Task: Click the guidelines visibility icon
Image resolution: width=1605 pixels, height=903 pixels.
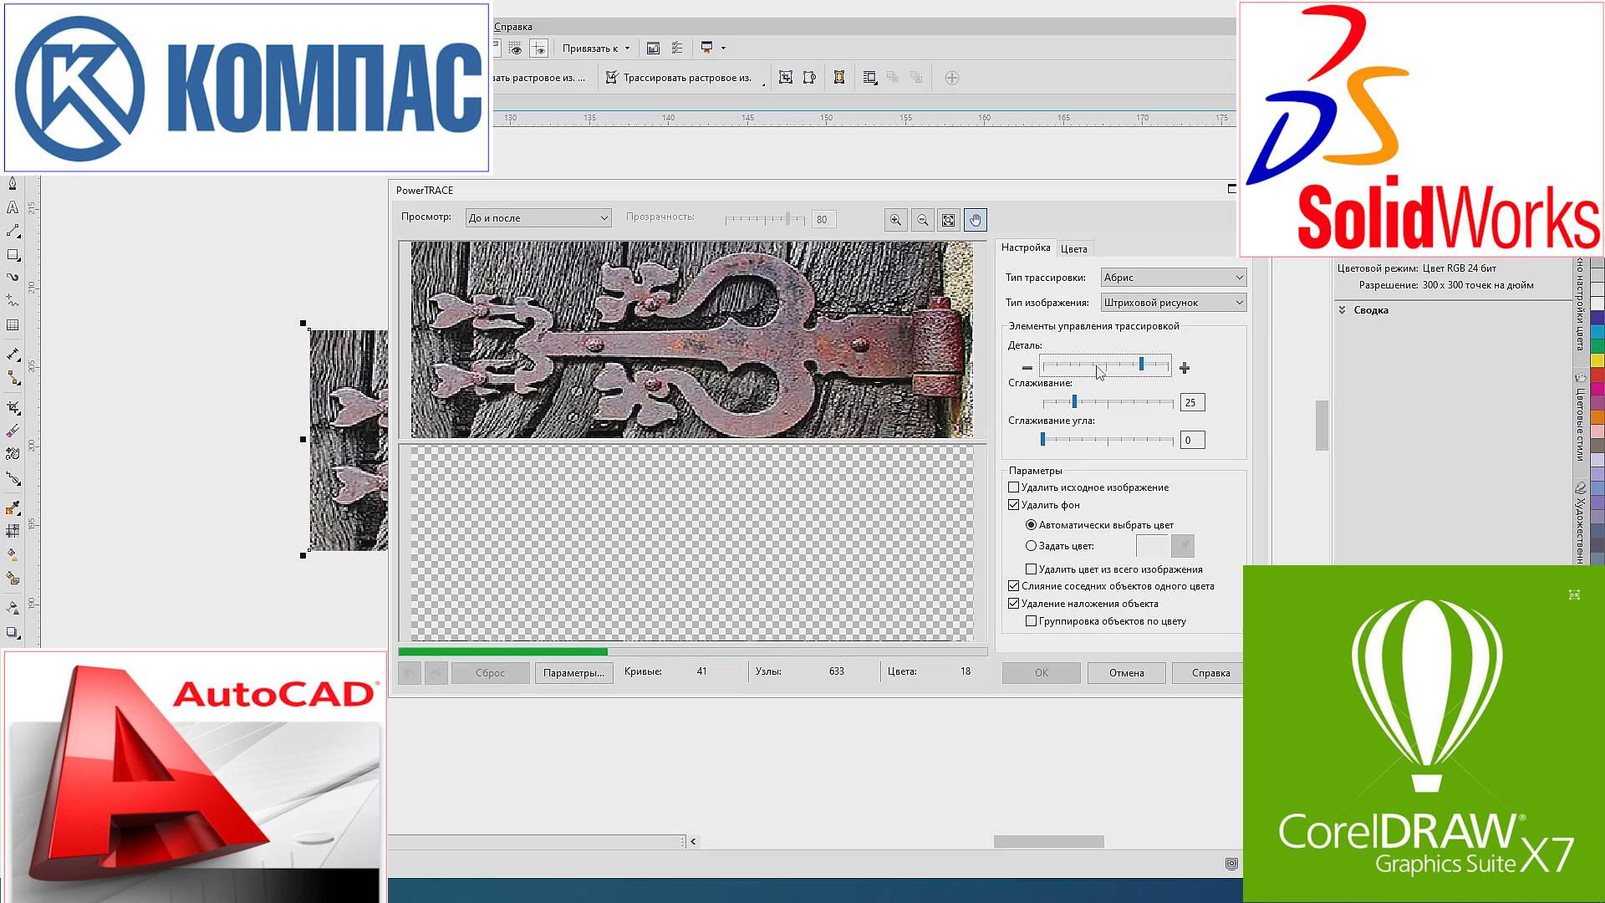Action: tap(539, 48)
